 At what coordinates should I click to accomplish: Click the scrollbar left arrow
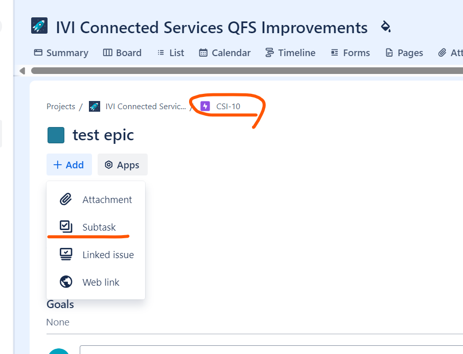click(x=22, y=71)
